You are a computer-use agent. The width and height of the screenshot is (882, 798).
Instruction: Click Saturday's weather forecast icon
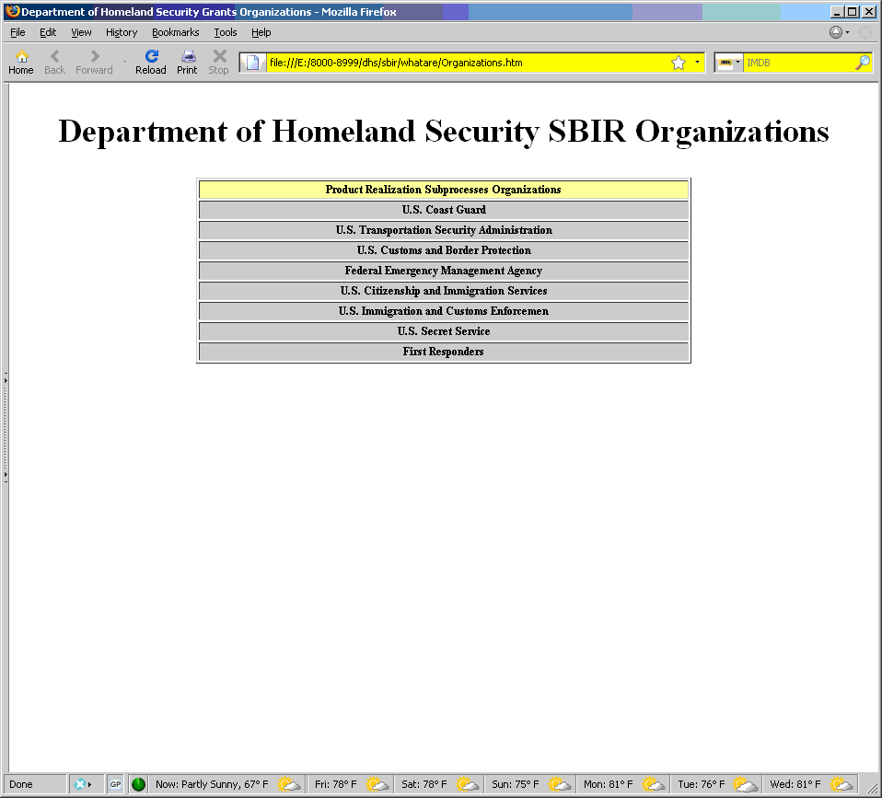468,784
